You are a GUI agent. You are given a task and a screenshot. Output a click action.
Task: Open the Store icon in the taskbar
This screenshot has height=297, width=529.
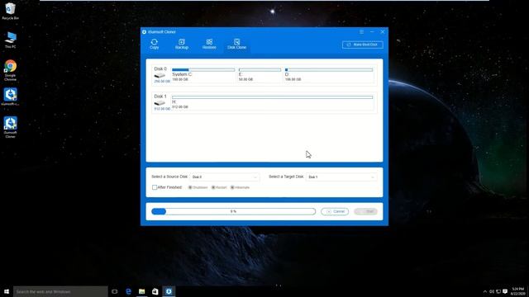[x=155, y=291]
